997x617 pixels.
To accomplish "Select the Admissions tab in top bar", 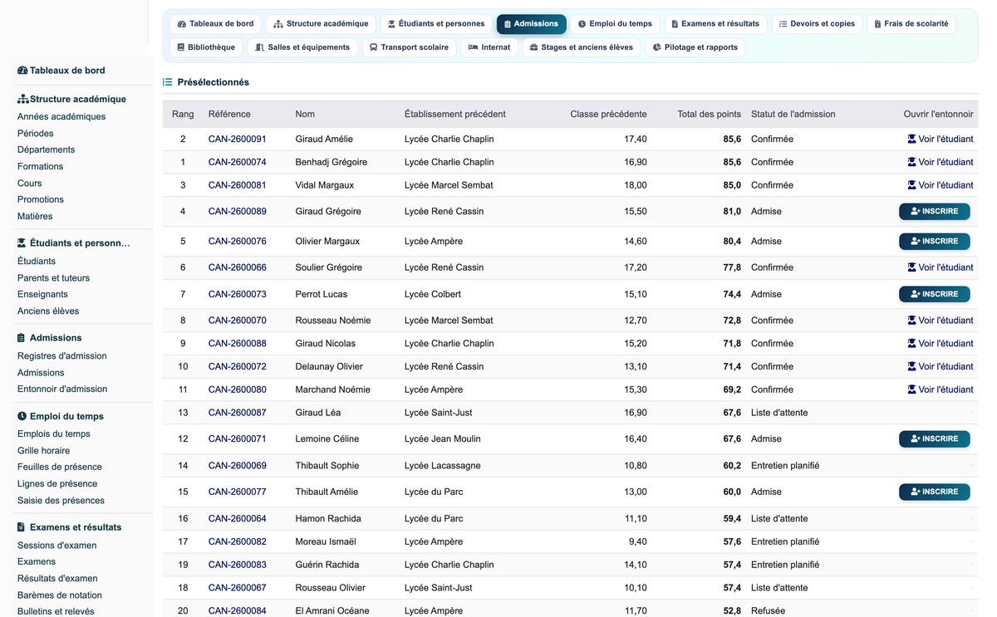I will coord(532,24).
